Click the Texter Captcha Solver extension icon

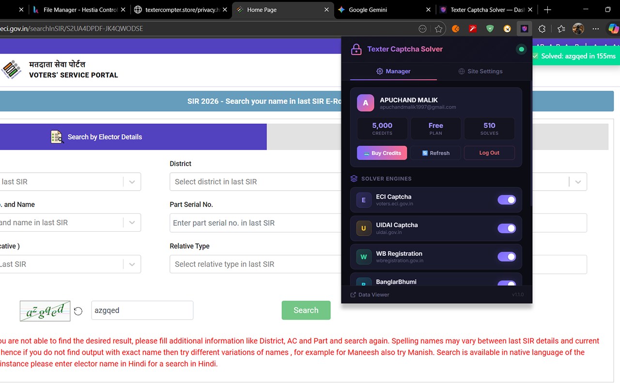(x=524, y=29)
